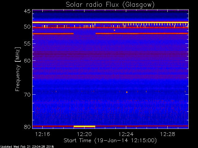Click the 50 MHz frequency tick label
Screen dimensions: 198x148
click(x=27, y=27)
